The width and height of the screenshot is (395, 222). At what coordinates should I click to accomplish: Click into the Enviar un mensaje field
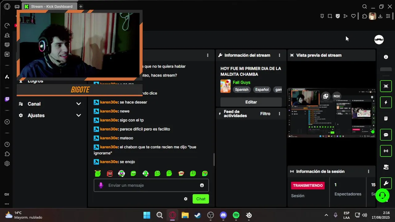click(x=151, y=185)
